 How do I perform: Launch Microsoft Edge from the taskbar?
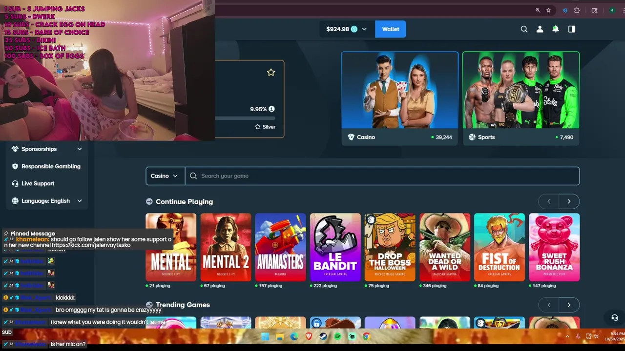pos(294,336)
